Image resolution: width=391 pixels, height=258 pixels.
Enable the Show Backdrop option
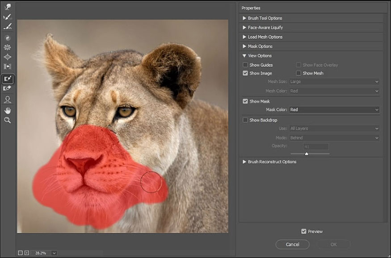pyautogui.click(x=245, y=120)
